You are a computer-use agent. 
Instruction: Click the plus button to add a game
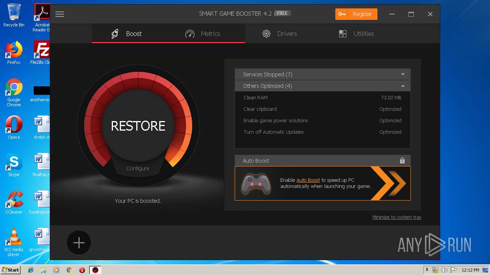(x=79, y=243)
